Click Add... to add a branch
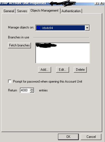 point(44,70)
